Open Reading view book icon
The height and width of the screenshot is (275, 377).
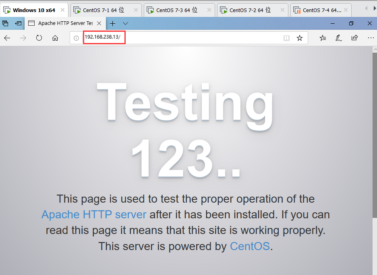[286, 38]
